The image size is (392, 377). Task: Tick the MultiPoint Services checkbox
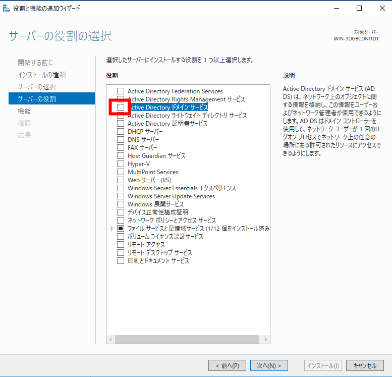pos(121,172)
